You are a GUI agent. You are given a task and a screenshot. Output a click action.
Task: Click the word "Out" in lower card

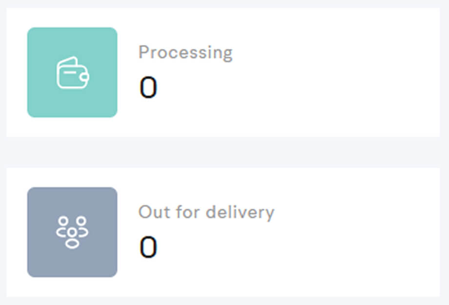[151, 212]
